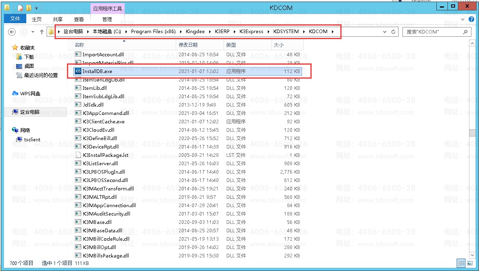Sort by 修改日期 column header

tap(188, 45)
